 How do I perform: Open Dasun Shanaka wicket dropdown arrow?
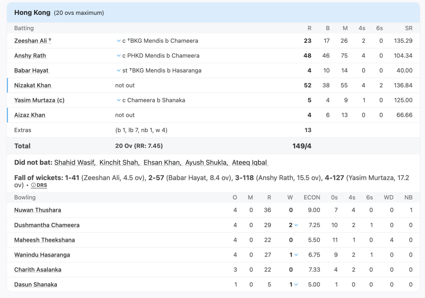tap(296, 285)
